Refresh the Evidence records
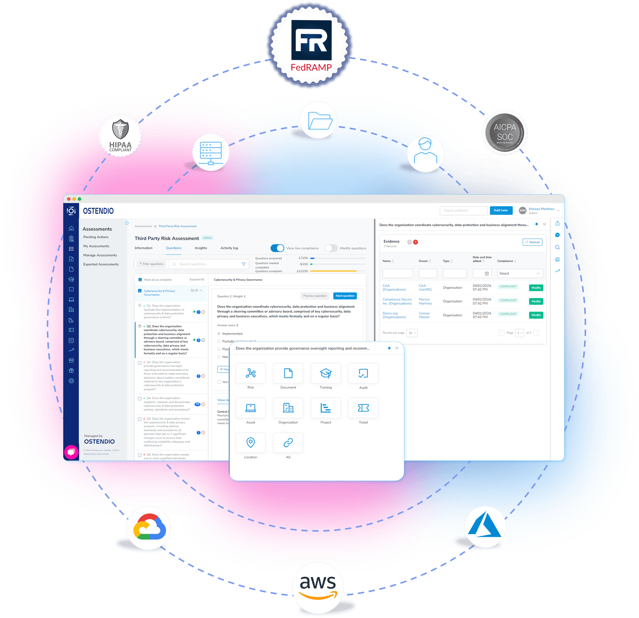The image size is (639, 618). coord(532,242)
